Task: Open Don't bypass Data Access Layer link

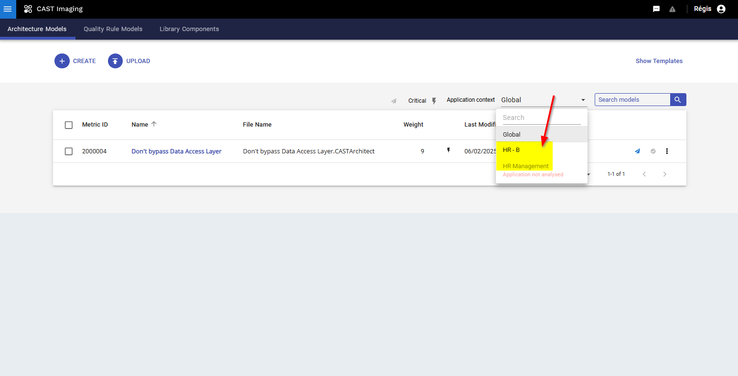Action: point(177,151)
